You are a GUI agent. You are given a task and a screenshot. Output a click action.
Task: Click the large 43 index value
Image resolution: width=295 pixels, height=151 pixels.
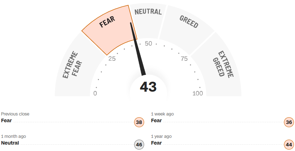(x=148, y=87)
